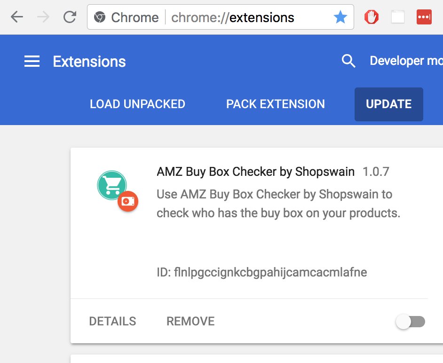The image size is (443, 363).
Task: Bookmark page with the blue star icon
Action: click(340, 17)
